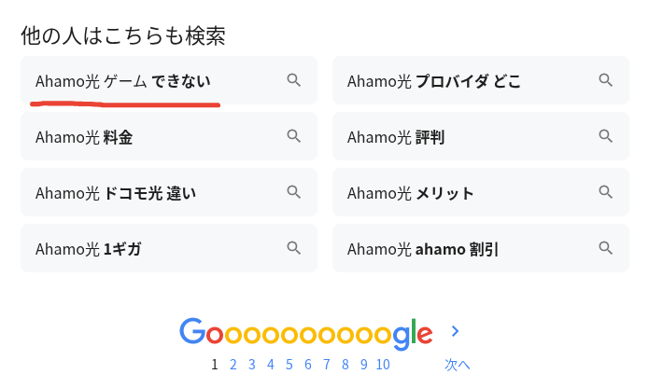Click search icon beside 'Ahamo光 ドコモ光 違い'
This screenshot has width=649, height=388.
[x=294, y=192]
